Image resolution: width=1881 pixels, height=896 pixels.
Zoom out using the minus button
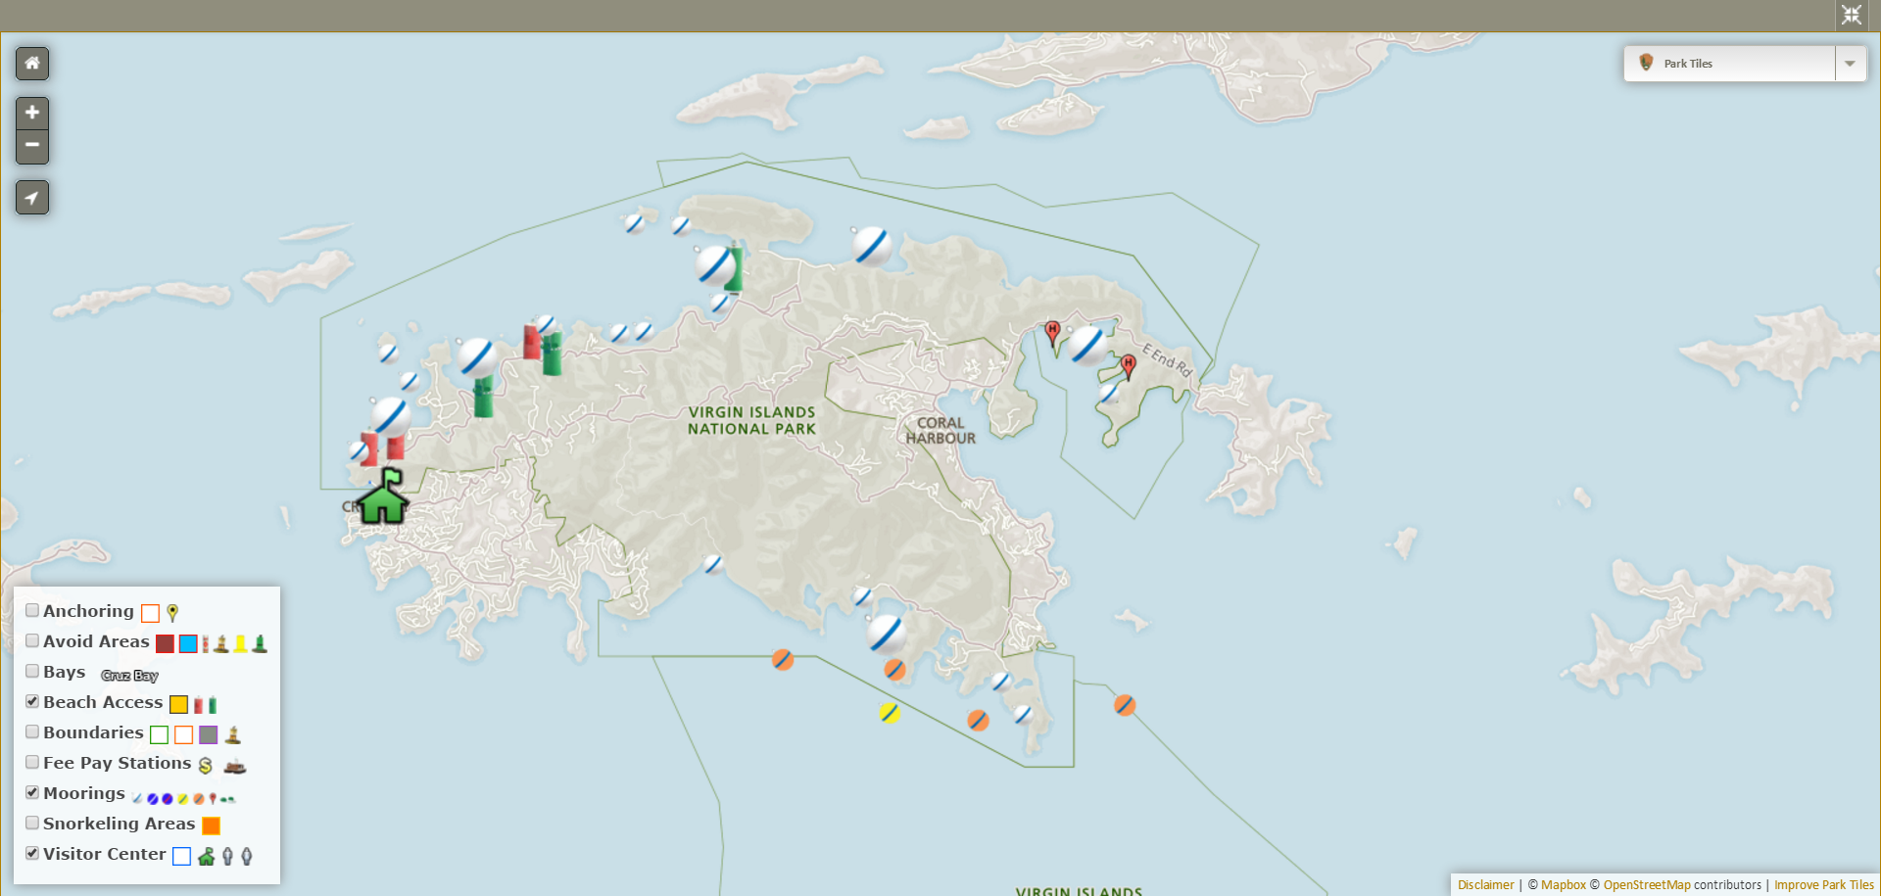coord(32,146)
